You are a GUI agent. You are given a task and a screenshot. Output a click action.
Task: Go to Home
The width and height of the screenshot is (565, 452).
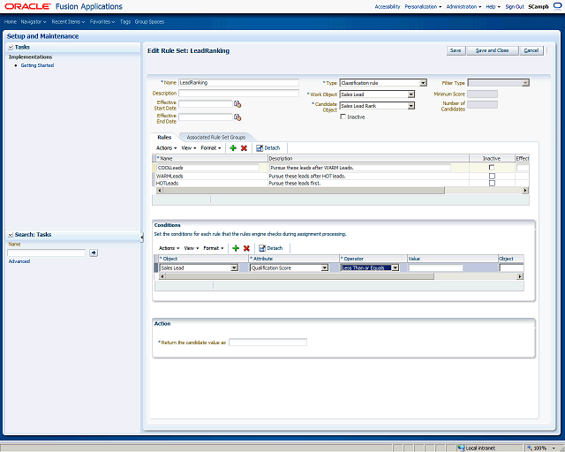[x=11, y=21]
